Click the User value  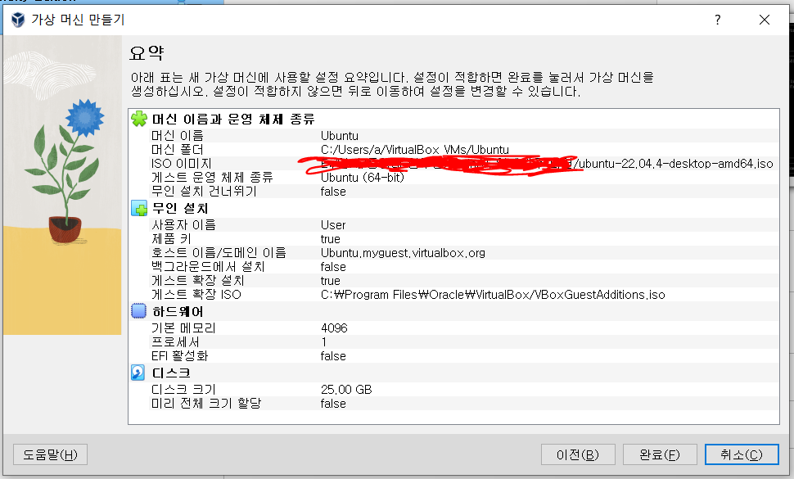coord(333,225)
